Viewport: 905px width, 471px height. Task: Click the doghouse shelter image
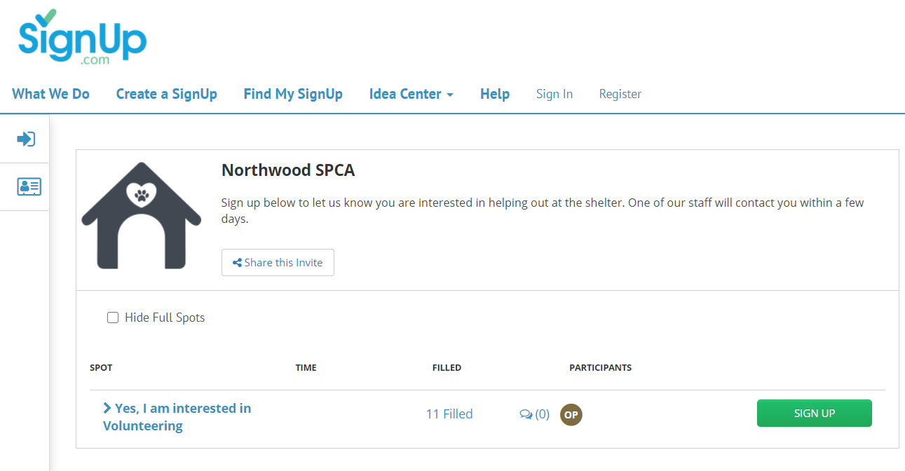coord(142,215)
